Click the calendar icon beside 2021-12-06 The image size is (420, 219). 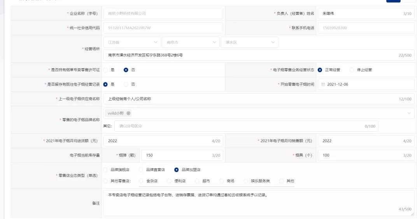point(323,84)
